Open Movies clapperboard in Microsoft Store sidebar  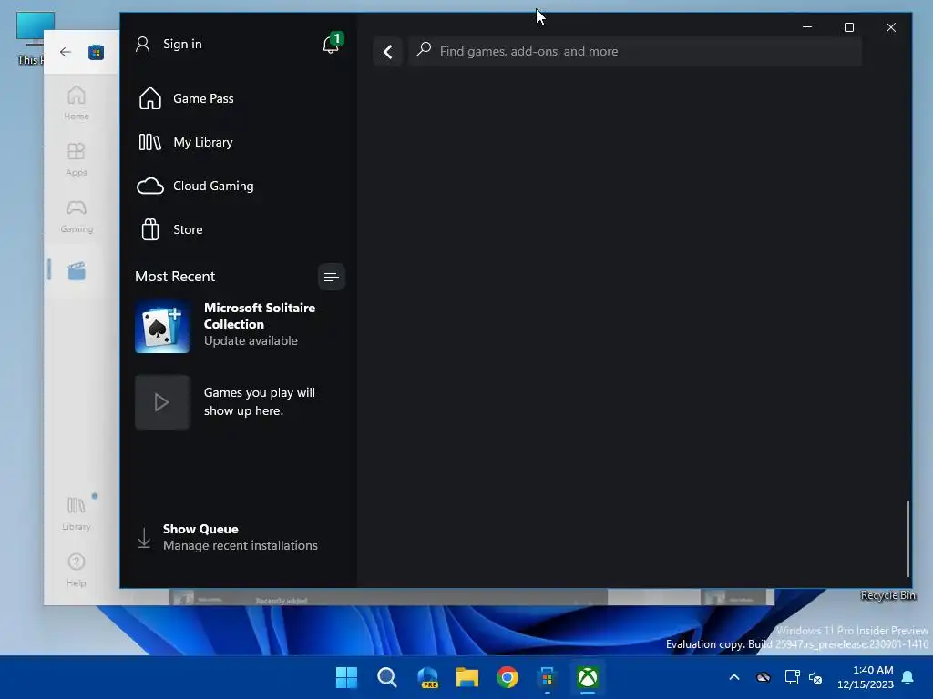pos(77,271)
